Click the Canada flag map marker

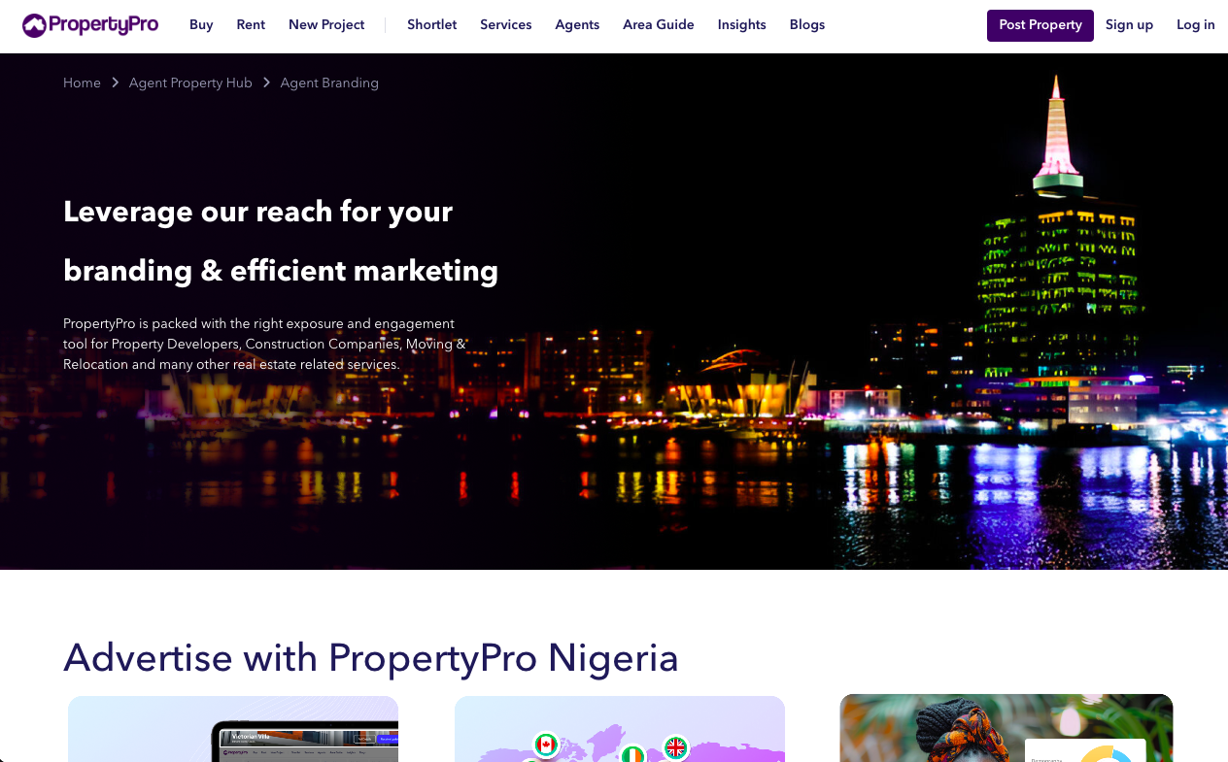(x=546, y=745)
